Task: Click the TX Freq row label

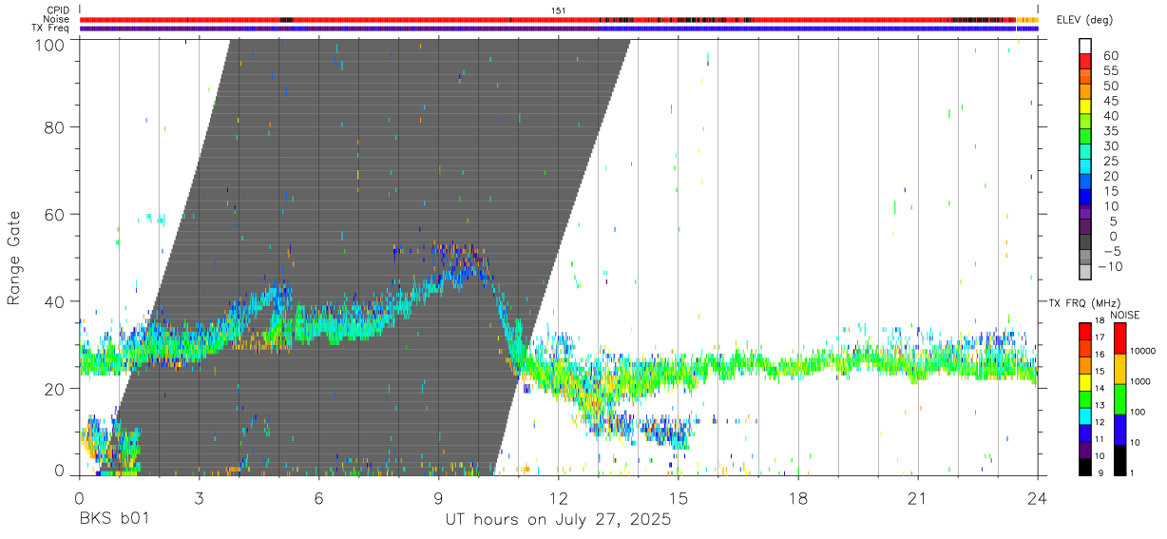Action: tap(50, 28)
